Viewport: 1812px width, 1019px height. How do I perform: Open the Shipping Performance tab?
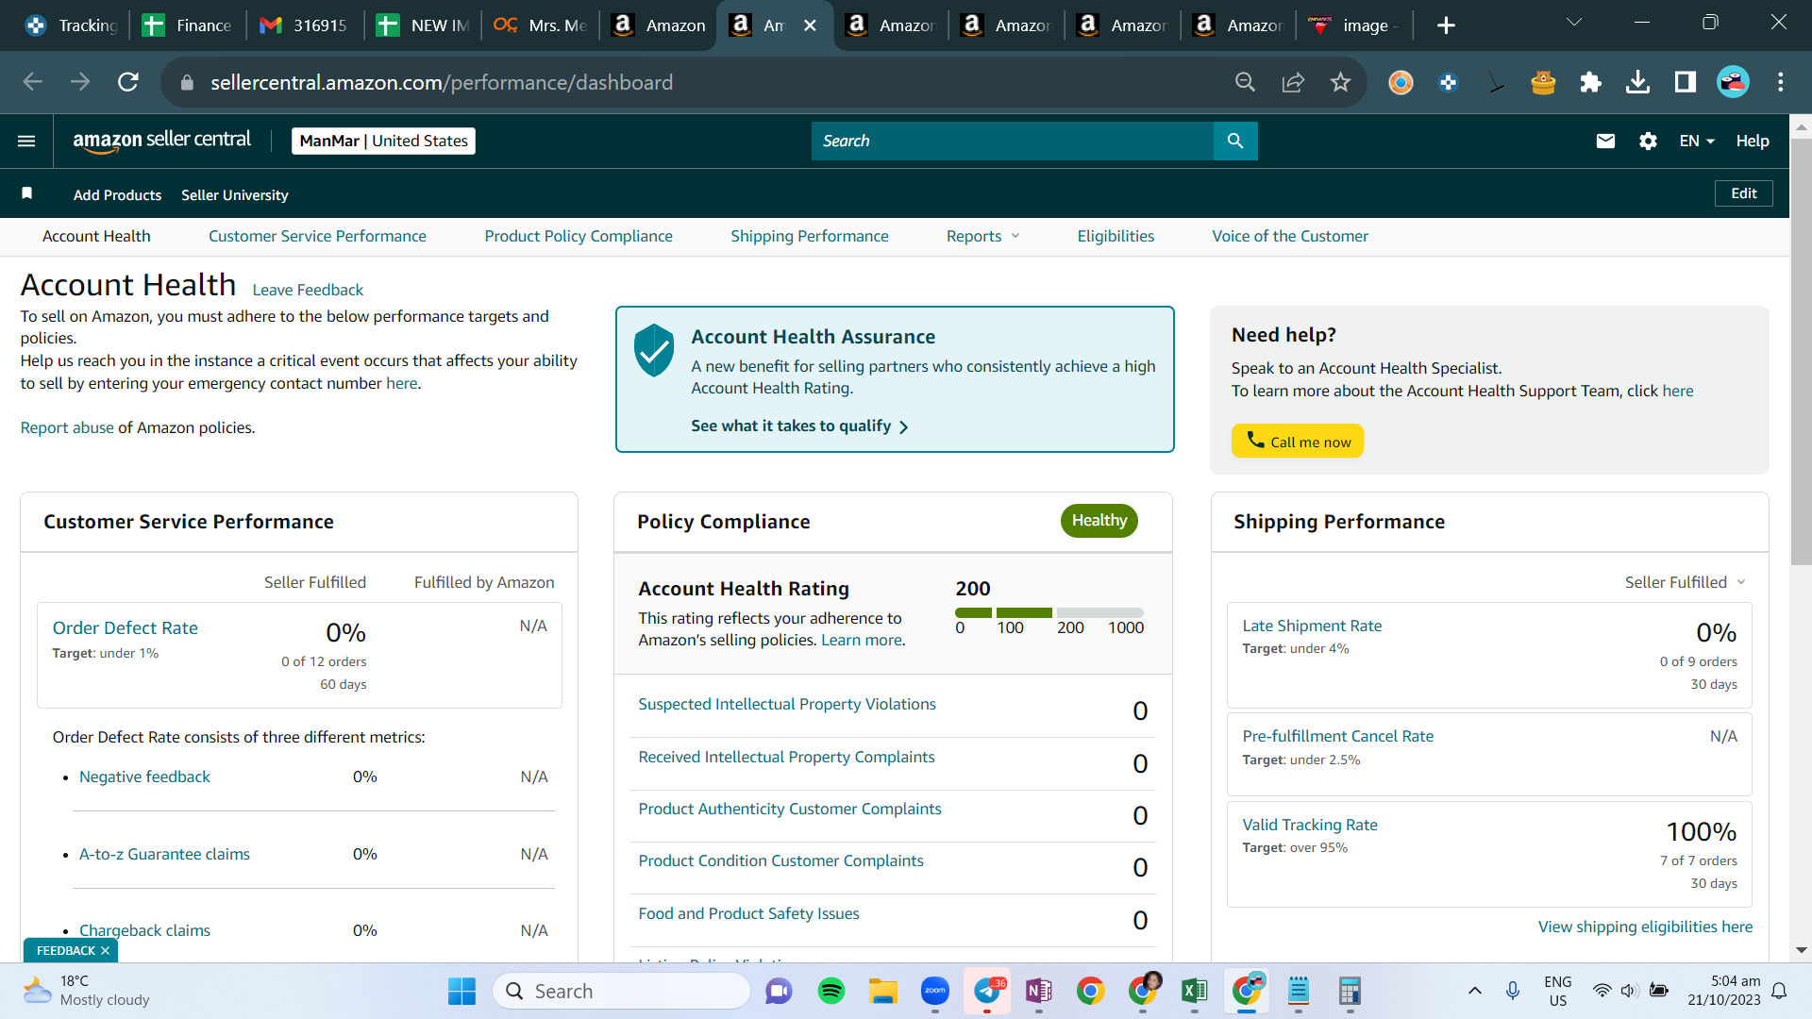pos(809,236)
